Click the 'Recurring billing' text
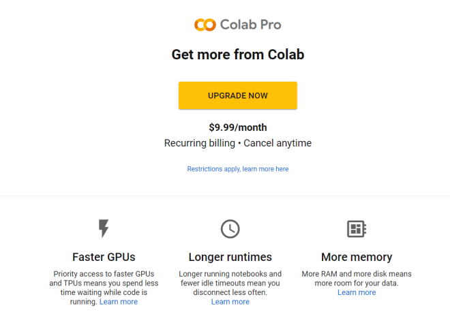 pyautogui.click(x=200, y=143)
